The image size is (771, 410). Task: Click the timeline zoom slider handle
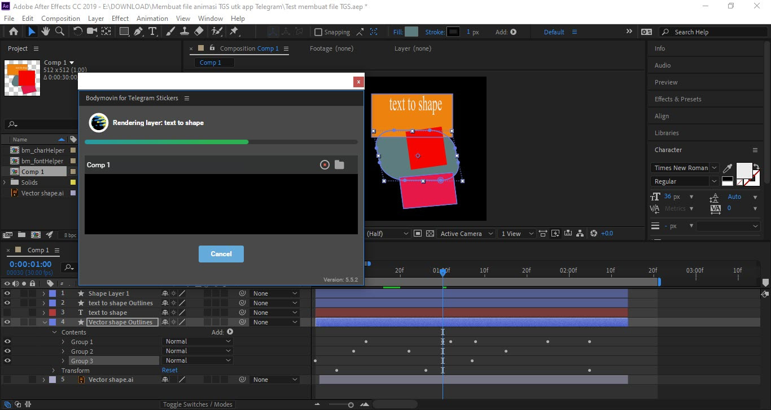(351, 404)
